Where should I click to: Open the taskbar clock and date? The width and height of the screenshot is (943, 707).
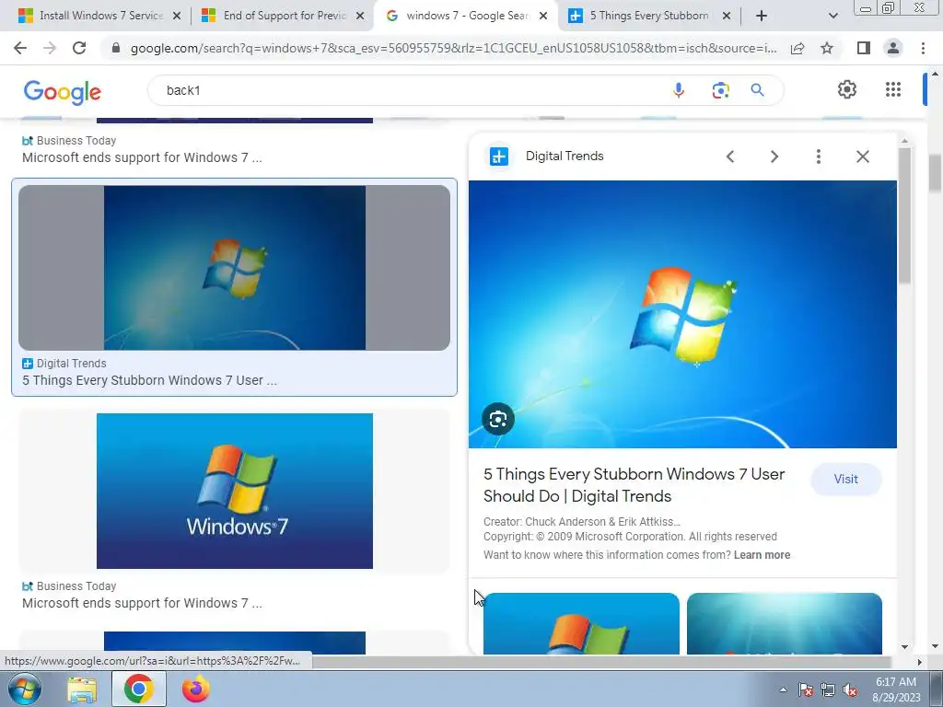point(896,690)
